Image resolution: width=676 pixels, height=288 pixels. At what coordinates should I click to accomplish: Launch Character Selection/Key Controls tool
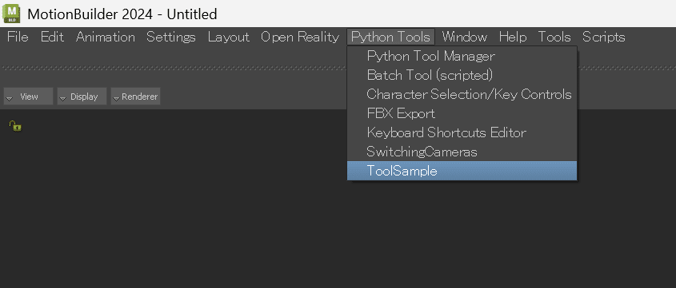pyautogui.click(x=462, y=94)
